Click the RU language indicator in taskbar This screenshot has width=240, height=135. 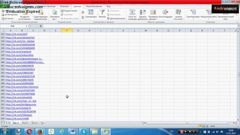(172, 131)
